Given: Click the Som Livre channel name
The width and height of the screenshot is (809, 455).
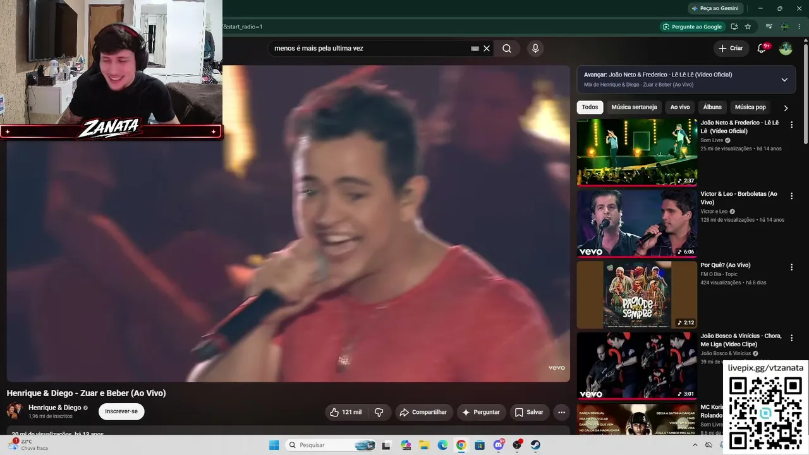Looking at the screenshot, I should 712,140.
